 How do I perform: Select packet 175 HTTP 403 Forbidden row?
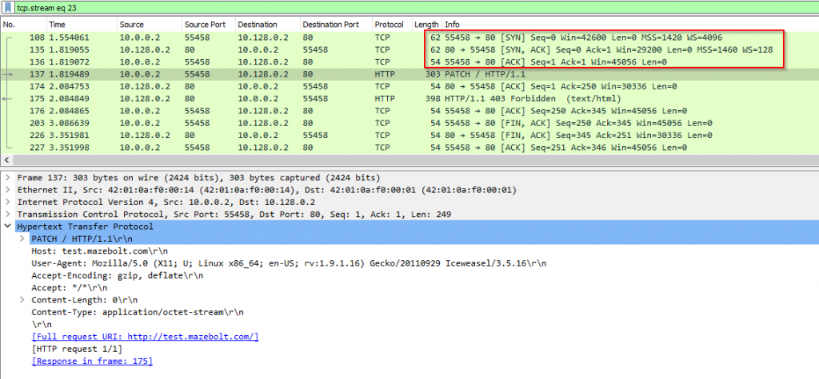coord(409,98)
